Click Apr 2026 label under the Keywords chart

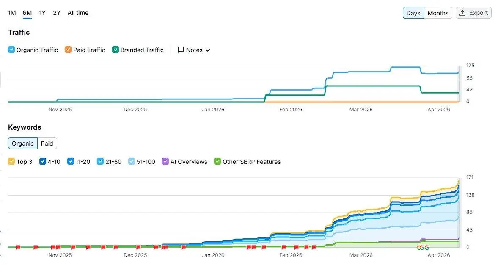439,255
